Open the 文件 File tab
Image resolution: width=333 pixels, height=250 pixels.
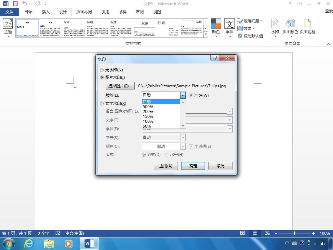click(x=9, y=12)
